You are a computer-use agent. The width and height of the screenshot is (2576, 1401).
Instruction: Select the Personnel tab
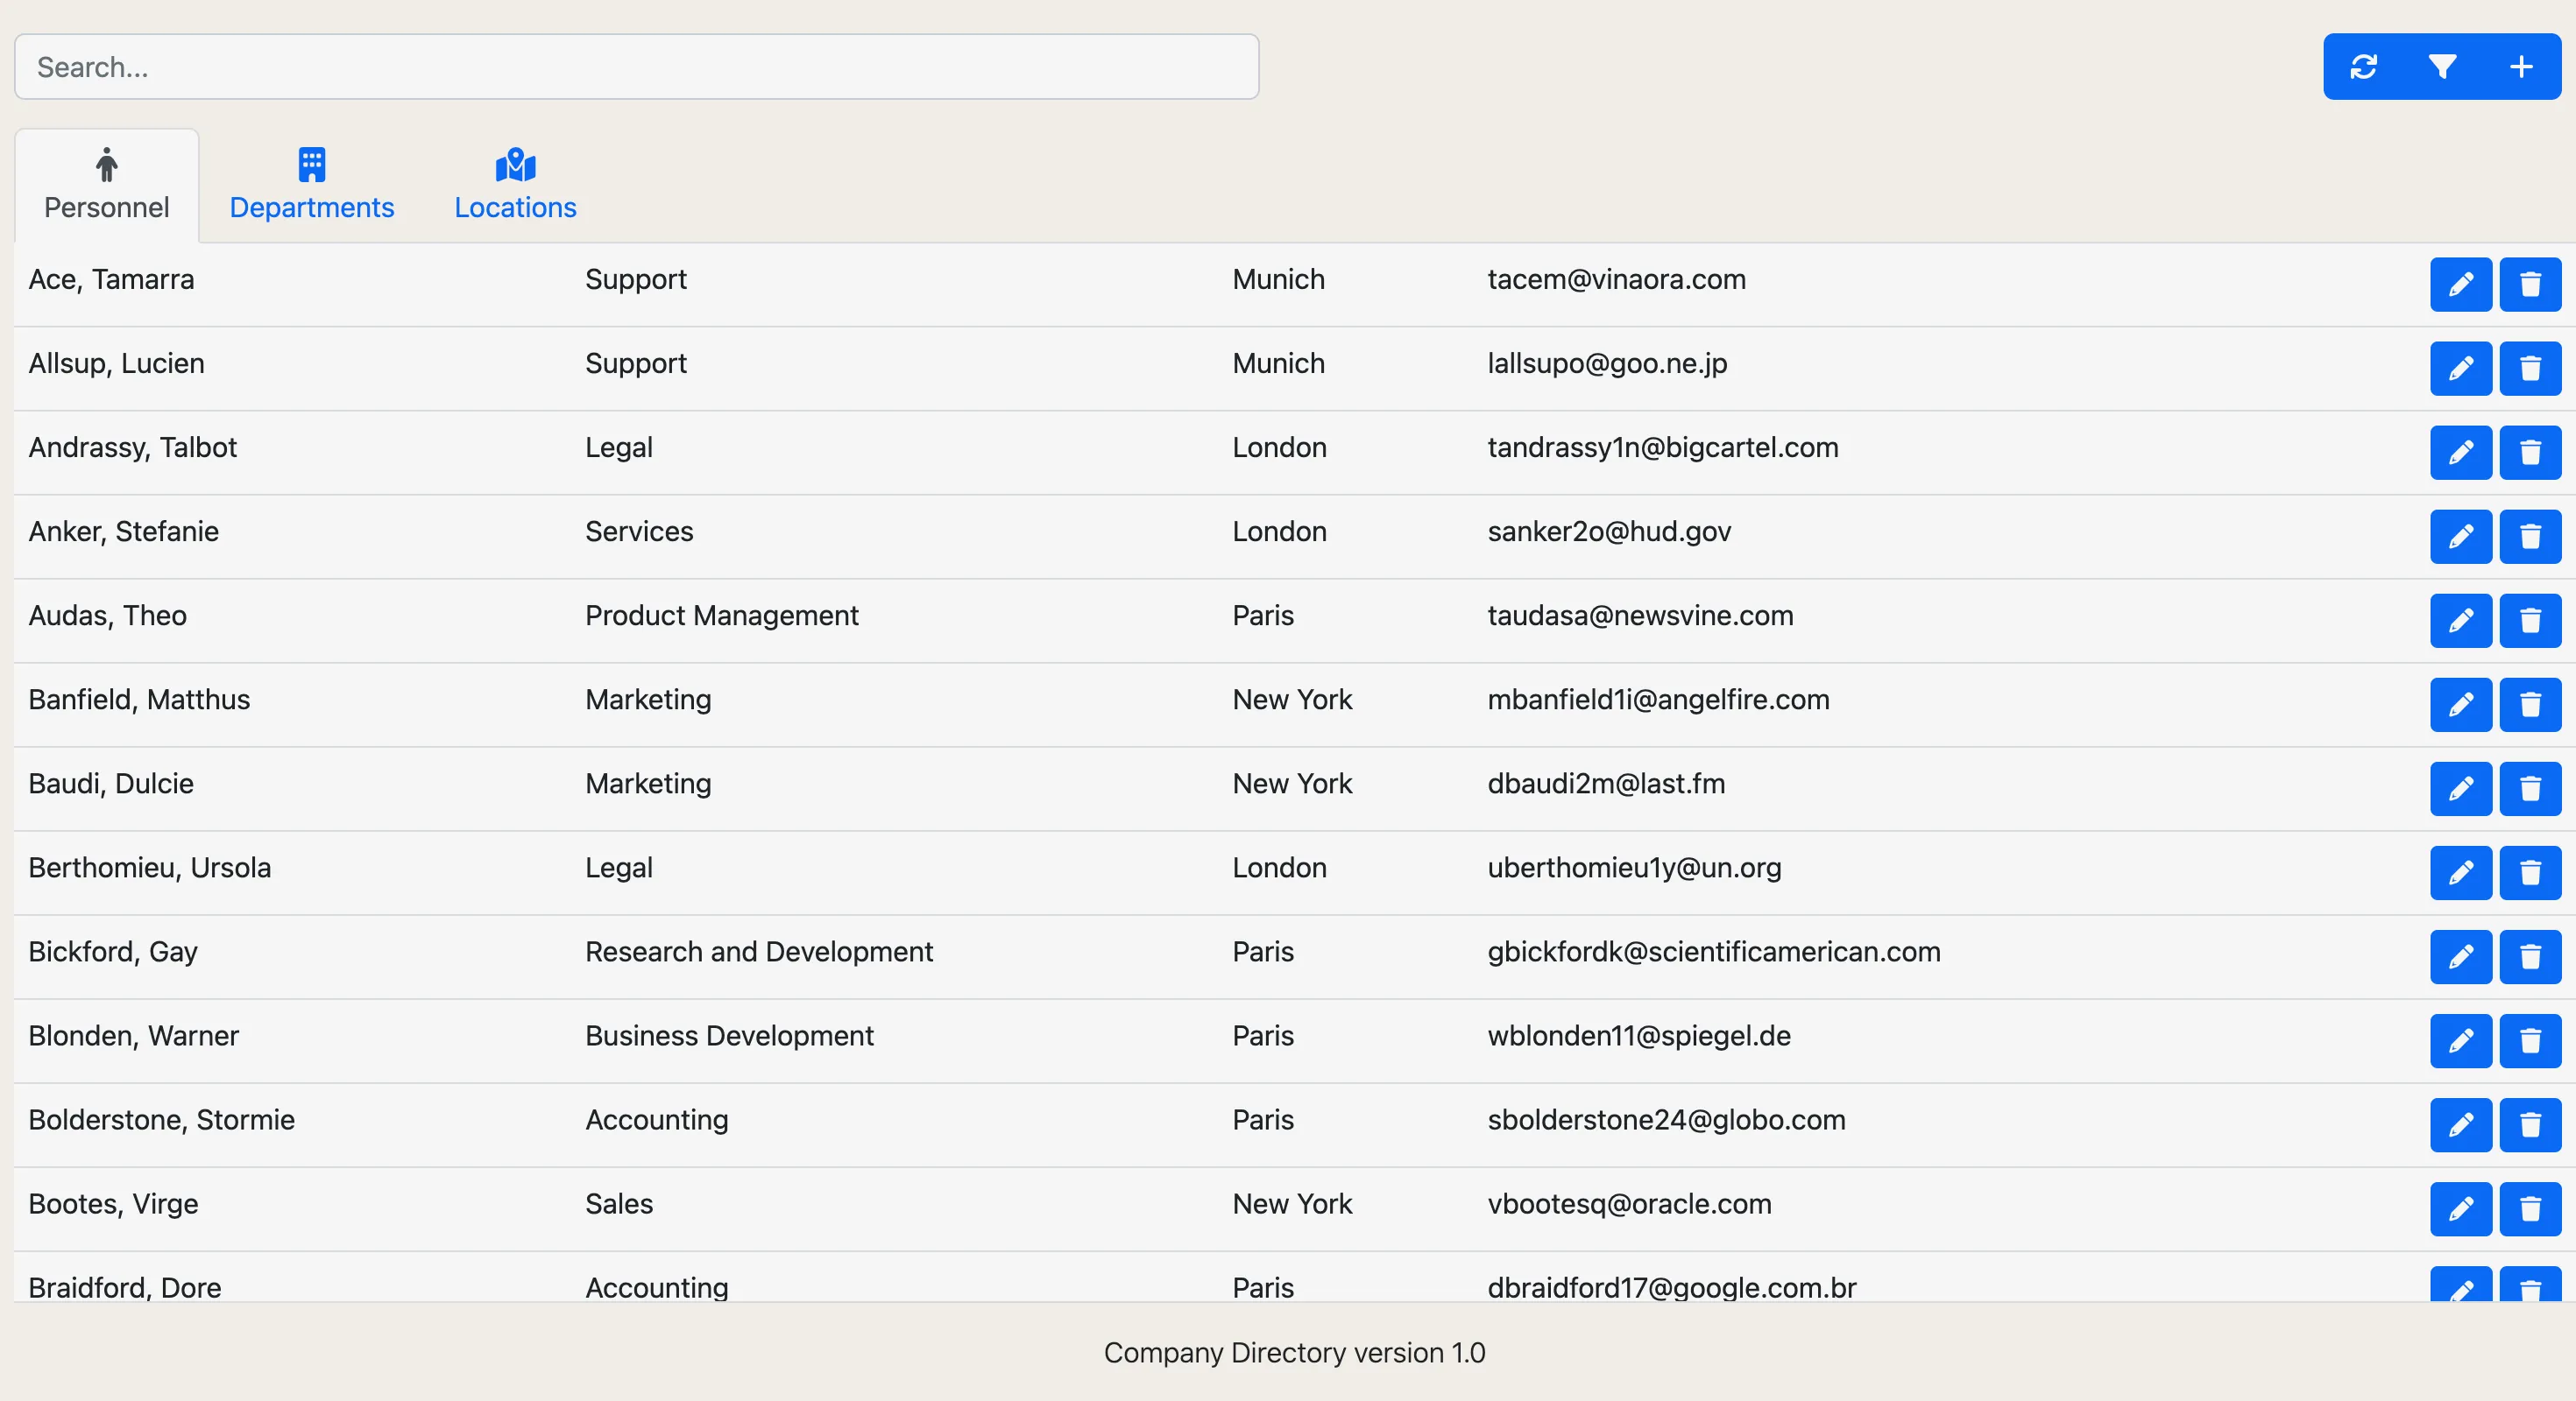tap(106, 208)
